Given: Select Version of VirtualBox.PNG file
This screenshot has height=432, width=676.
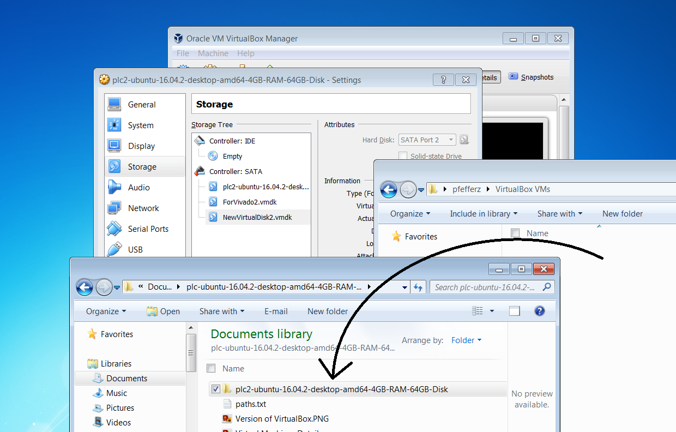Looking at the screenshot, I should coord(276,419).
